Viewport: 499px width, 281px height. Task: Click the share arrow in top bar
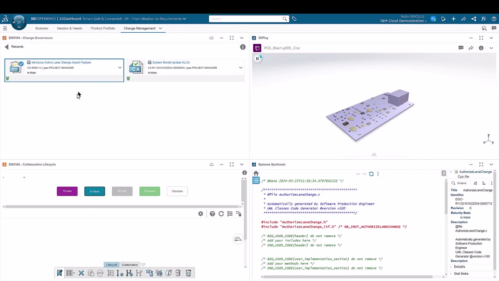coord(463,19)
